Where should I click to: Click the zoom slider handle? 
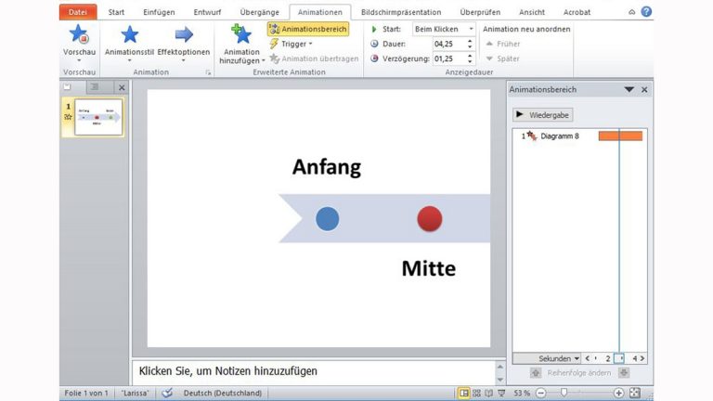[x=564, y=394]
